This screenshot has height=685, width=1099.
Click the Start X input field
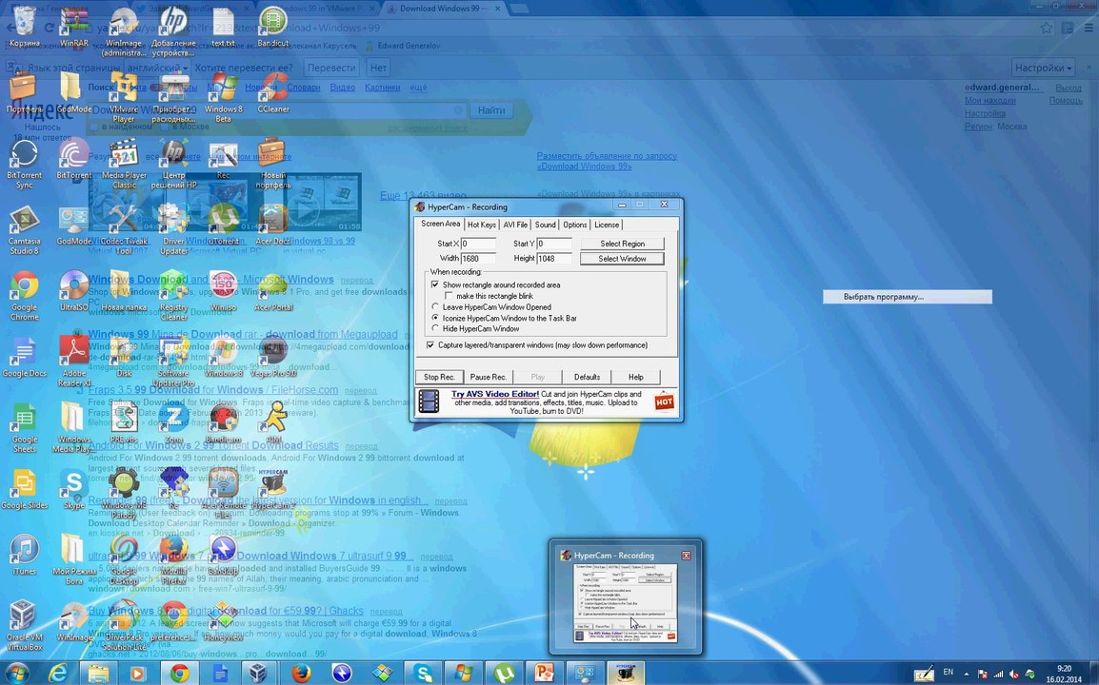coord(478,244)
